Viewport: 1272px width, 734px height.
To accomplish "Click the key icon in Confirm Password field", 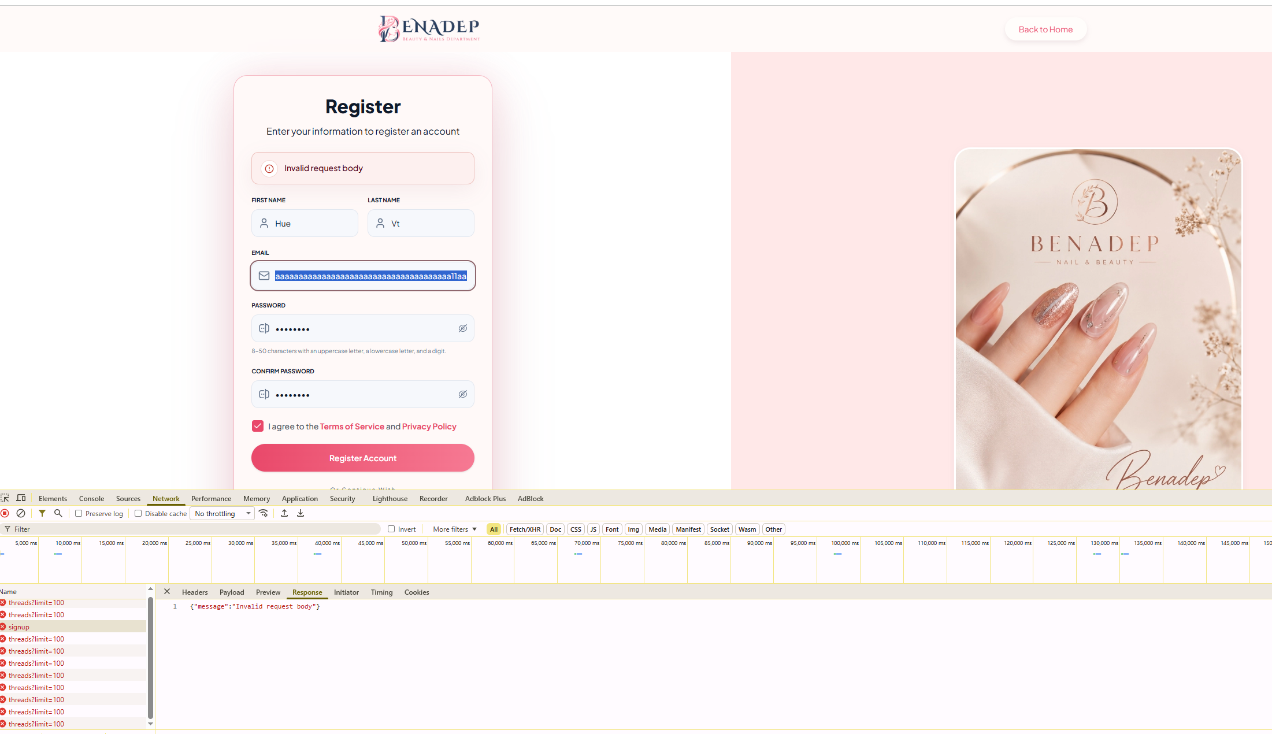I will coord(264,394).
